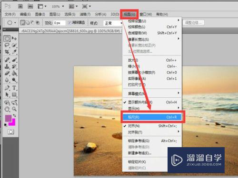Open the 编辑(E) menu
The image size is (238, 178).
click(25, 14)
